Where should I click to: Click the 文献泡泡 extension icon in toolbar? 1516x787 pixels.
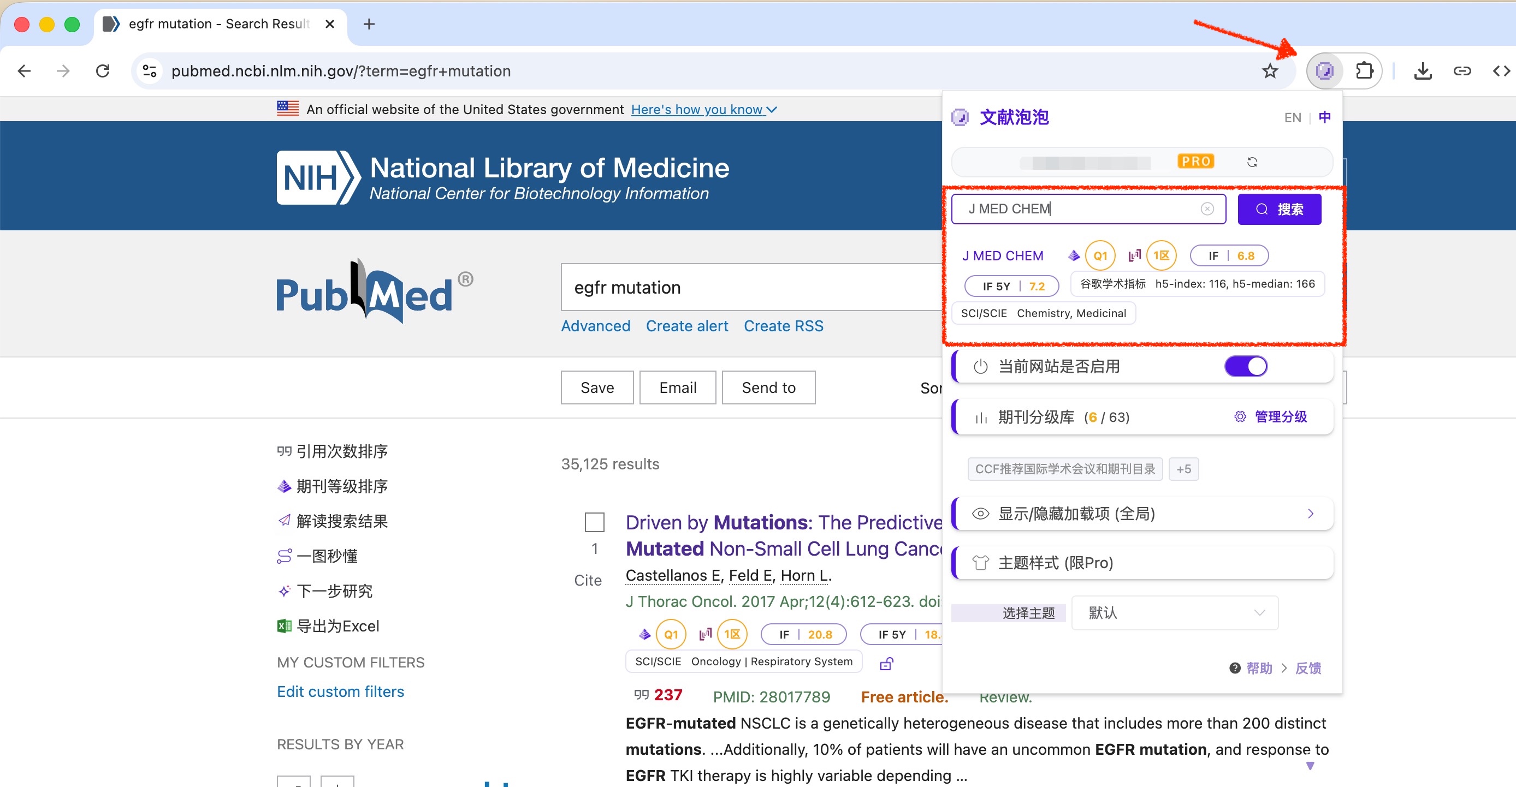click(1324, 71)
